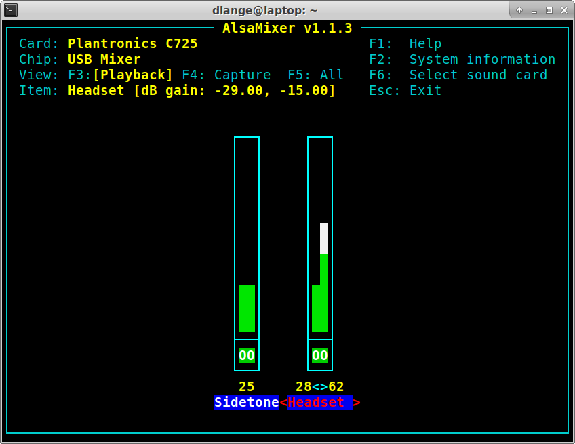Select the Headset control label
Screen dimensions: 575x444
[320, 402]
